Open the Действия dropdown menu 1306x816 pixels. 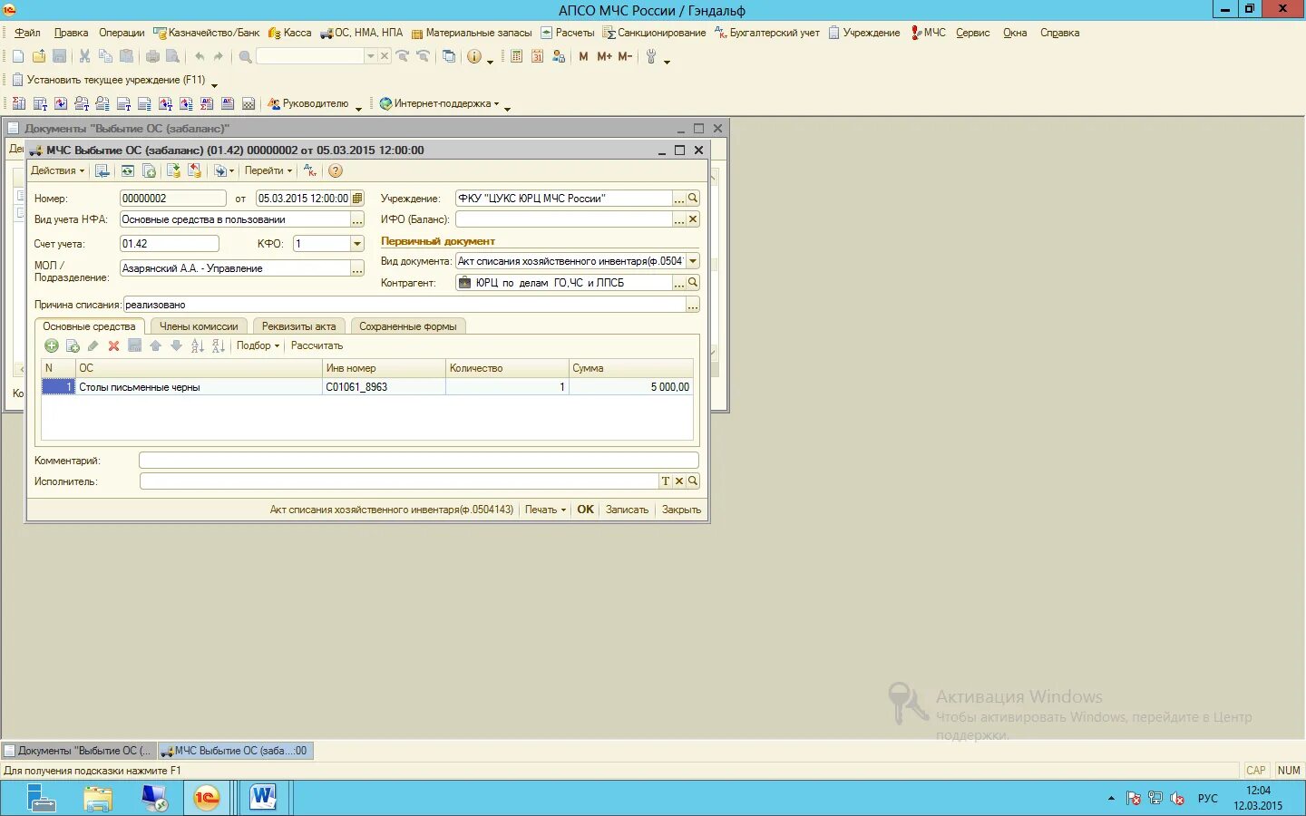57,170
